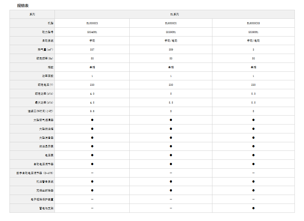
Task: Select the '蓄电池支架' row label
Action: pos(46,208)
